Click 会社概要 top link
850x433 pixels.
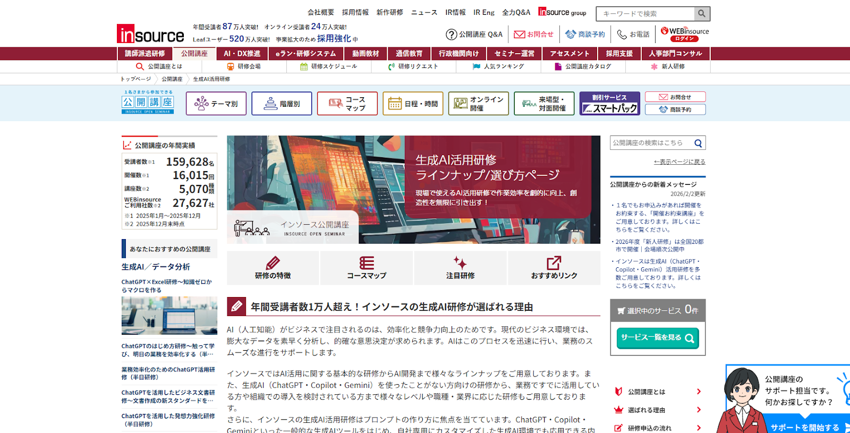pos(321,12)
